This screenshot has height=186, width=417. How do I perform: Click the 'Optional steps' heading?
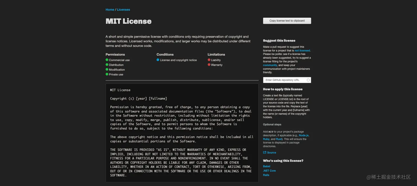[x=272, y=125]
